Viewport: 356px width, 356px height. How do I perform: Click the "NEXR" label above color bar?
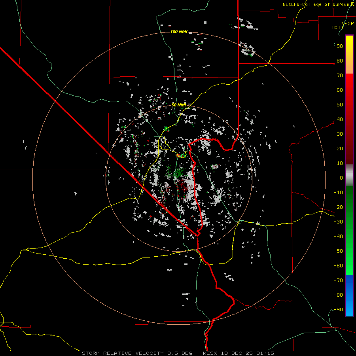pyautogui.click(x=348, y=24)
